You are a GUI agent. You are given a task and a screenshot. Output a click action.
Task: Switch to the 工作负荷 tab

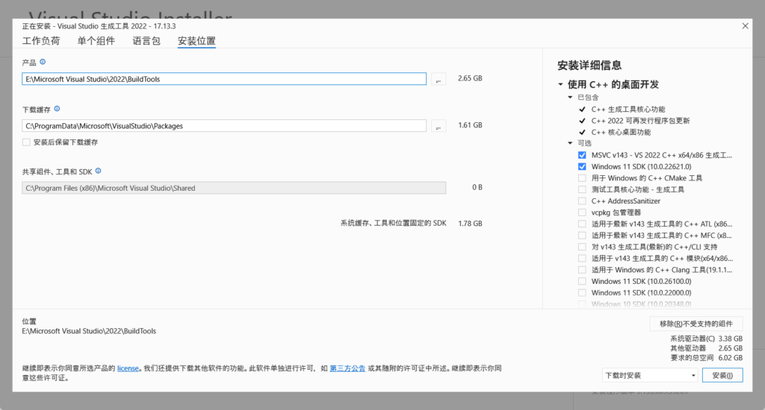41,41
